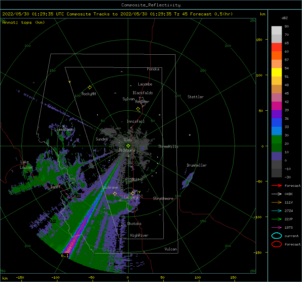Click the Sundre label
This screenshot has width=302, height=282.
(102, 139)
